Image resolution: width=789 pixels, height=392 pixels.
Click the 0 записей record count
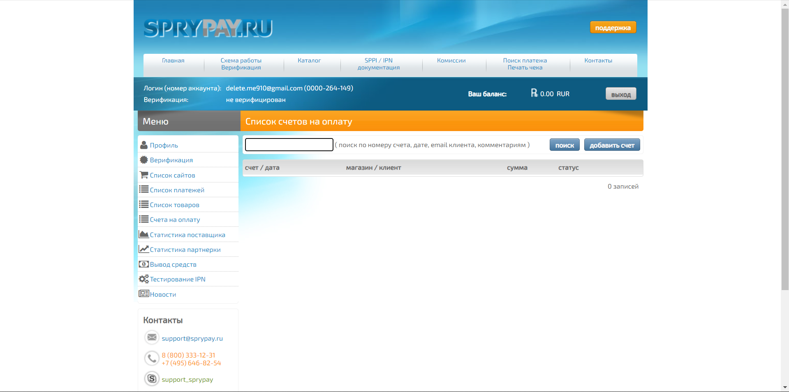tap(623, 187)
